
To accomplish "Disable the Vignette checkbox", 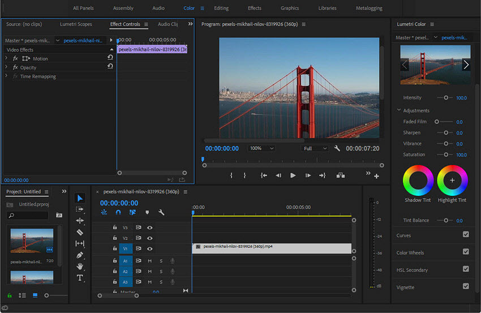I will coord(466,286).
